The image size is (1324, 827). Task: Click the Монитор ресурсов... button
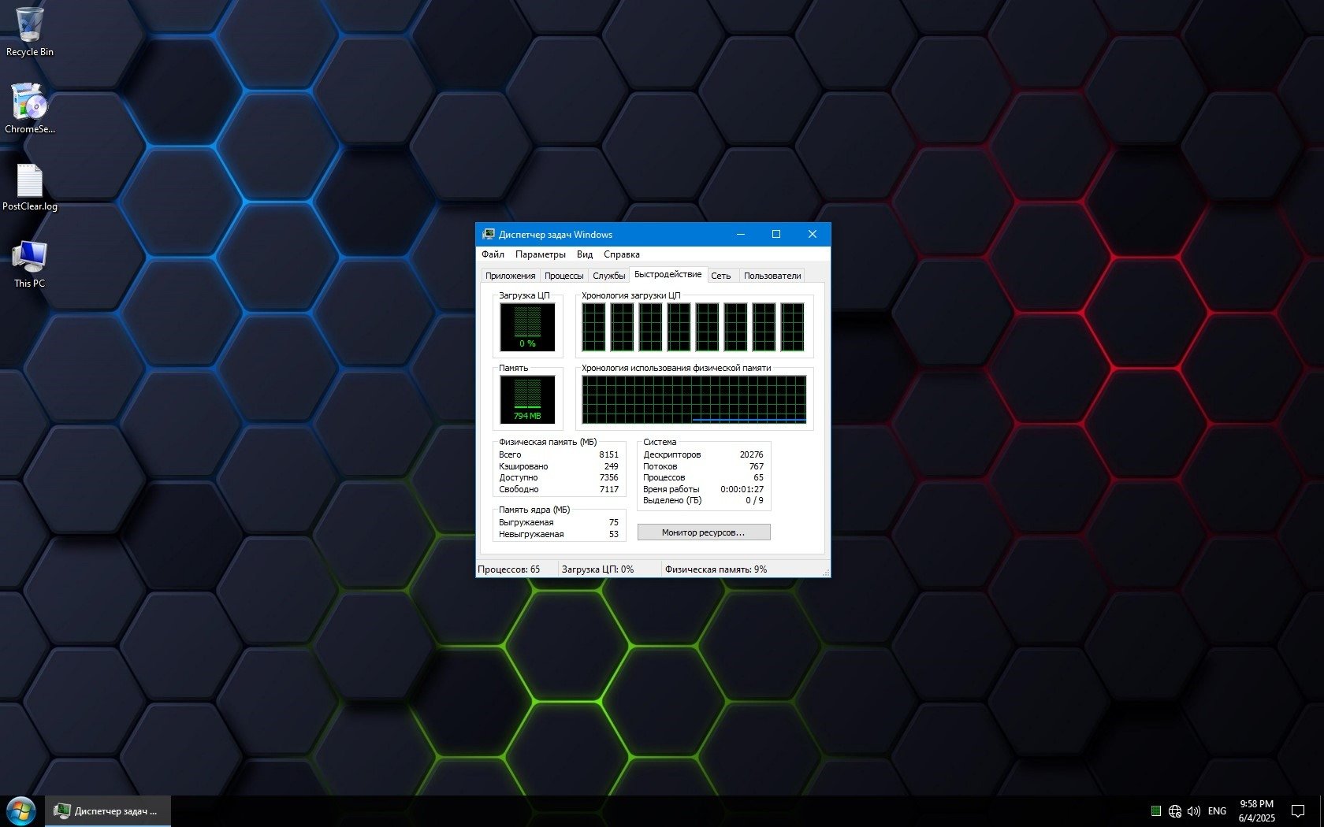704,532
